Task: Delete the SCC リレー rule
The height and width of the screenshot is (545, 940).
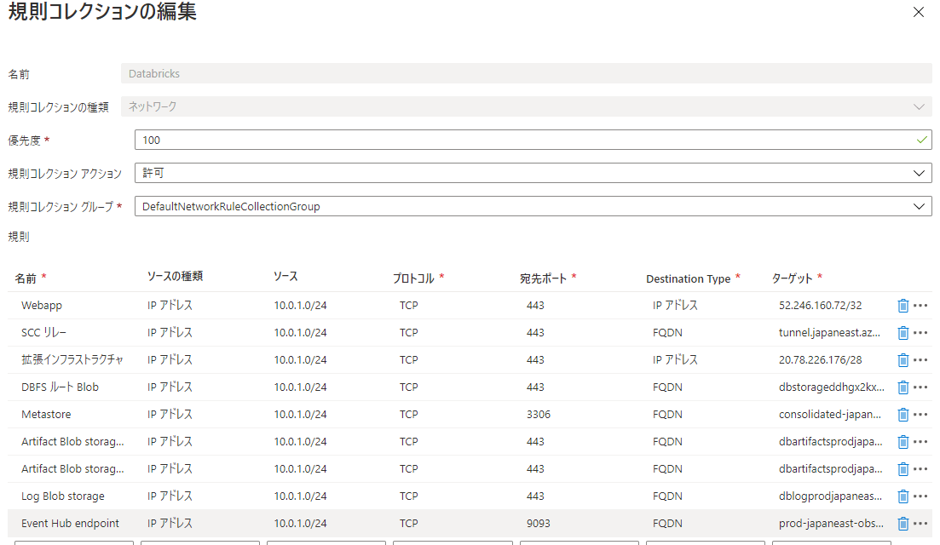Action: pos(903,333)
